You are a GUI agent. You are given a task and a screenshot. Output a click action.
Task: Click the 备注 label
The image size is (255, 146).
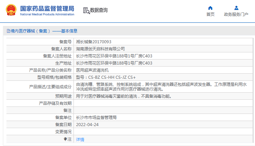67,111
